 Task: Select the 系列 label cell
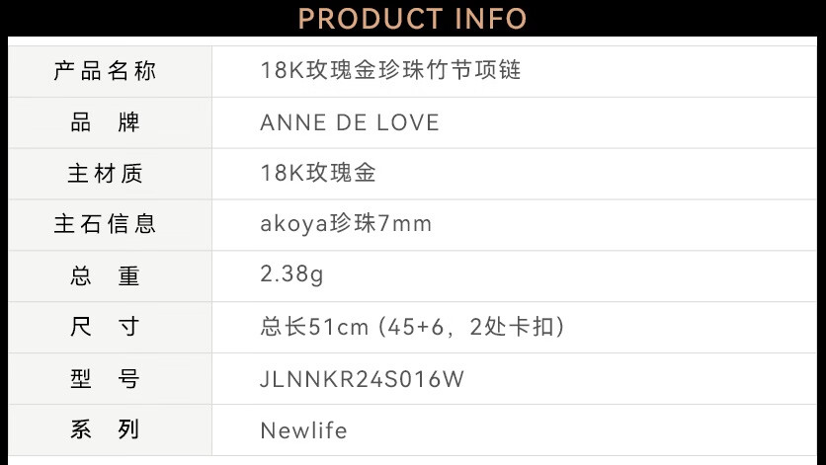tap(106, 429)
